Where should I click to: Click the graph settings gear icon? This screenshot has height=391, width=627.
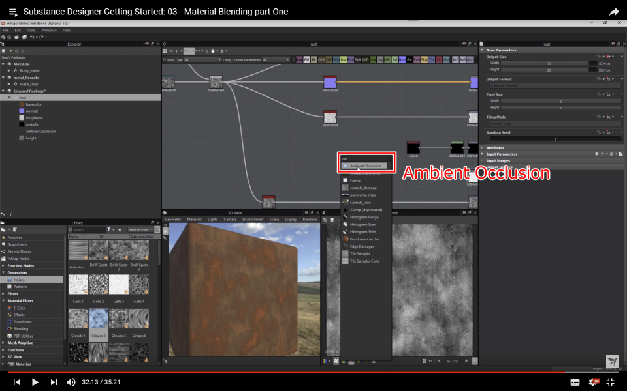[x=222, y=51]
